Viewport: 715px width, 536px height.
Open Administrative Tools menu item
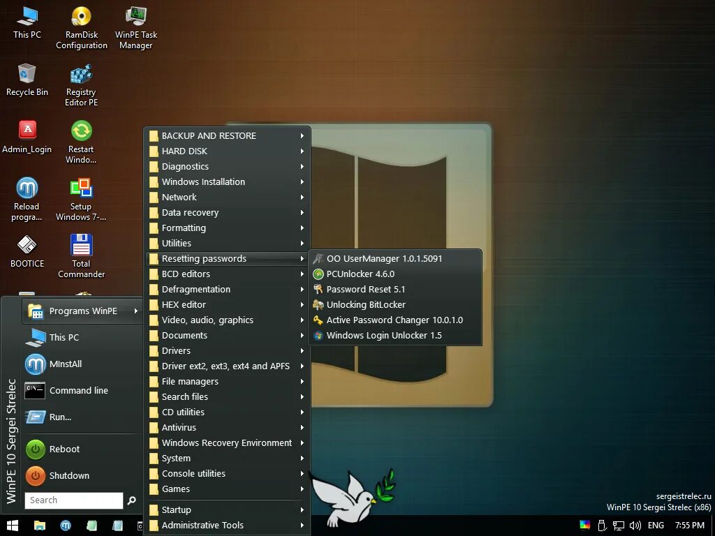[x=227, y=525]
